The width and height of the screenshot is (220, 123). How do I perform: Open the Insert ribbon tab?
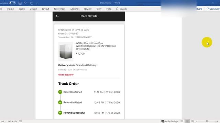[x=22, y=9]
